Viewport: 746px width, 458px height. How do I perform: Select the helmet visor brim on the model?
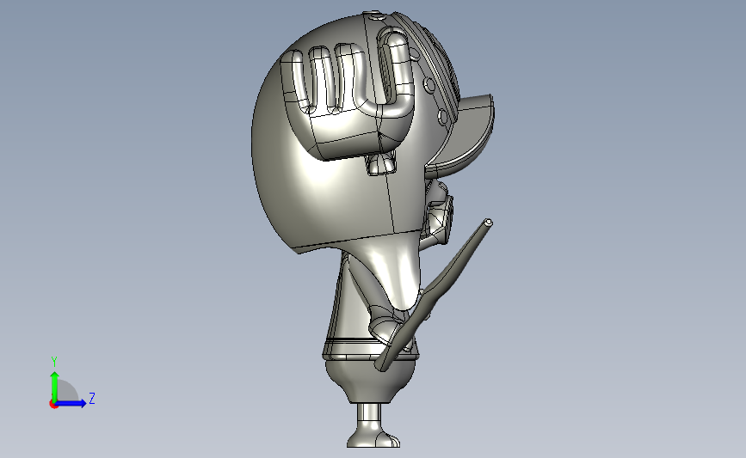[x=464, y=136]
